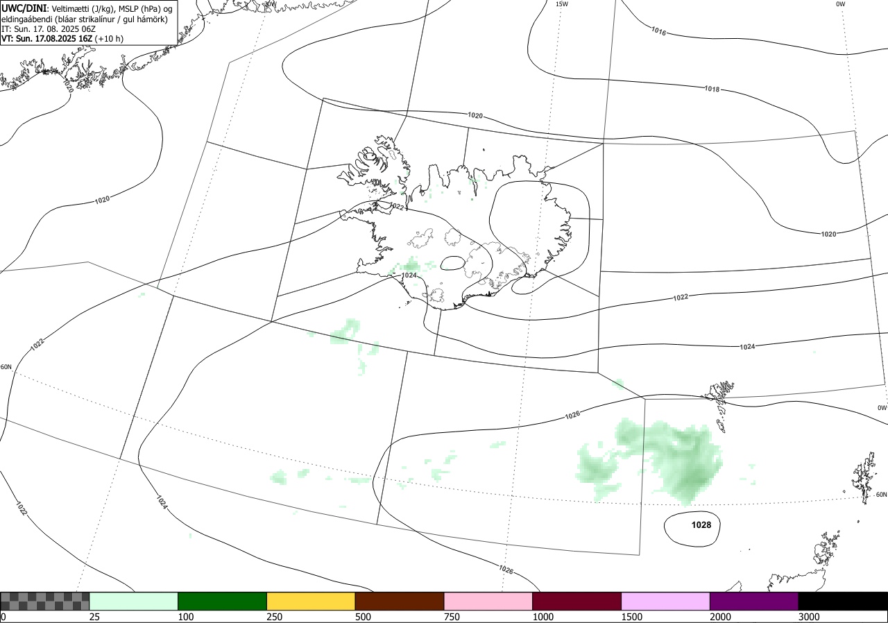The image size is (888, 623).
Task: Click the checkered gray 0–25 legend swatch
Action: [x=45, y=601]
